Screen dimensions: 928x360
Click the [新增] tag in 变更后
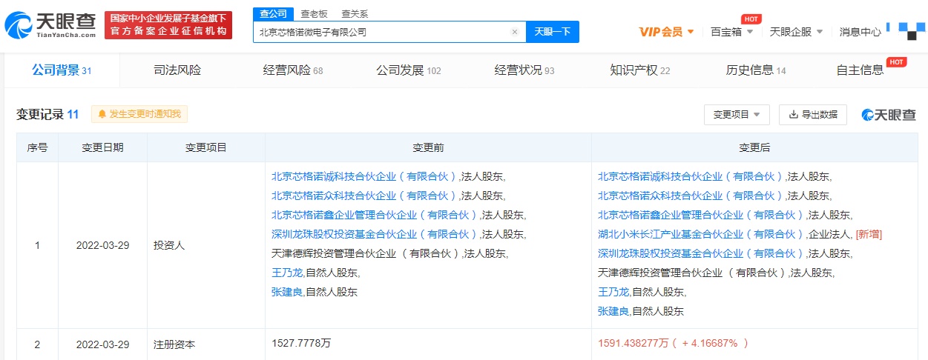point(869,234)
